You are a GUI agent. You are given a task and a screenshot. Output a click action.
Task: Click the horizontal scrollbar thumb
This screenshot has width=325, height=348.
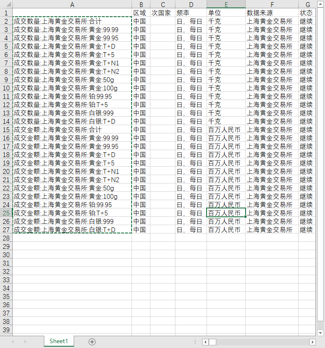point(213,342)
